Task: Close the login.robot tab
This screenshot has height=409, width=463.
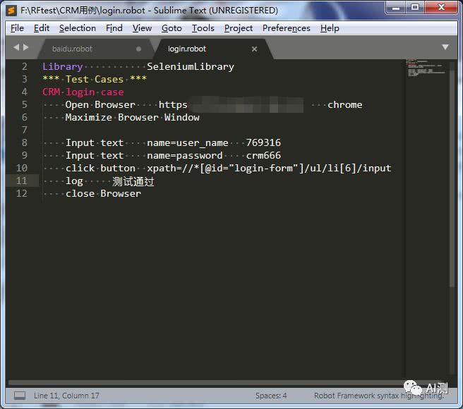Action: [254, 49]
